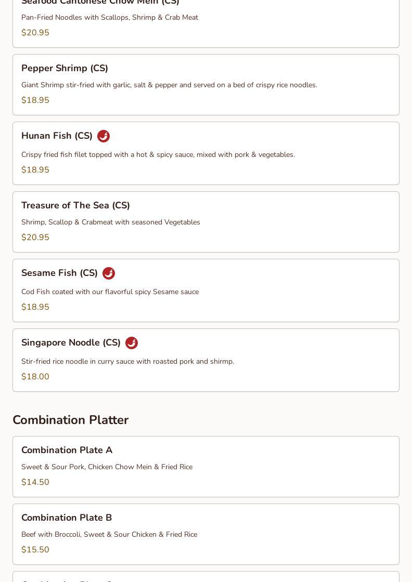Choose the Singapore Noodle (CS) title
Screen dimensions: 412x582
[71, 342]
